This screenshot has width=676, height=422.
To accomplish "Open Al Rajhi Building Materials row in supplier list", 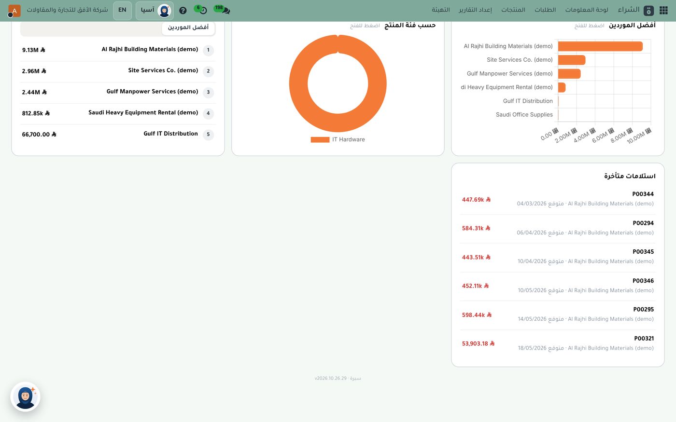I will click(x=118, y=50).
